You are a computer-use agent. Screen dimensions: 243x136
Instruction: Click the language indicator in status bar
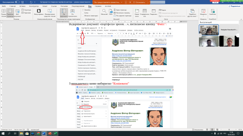[35, 130]
